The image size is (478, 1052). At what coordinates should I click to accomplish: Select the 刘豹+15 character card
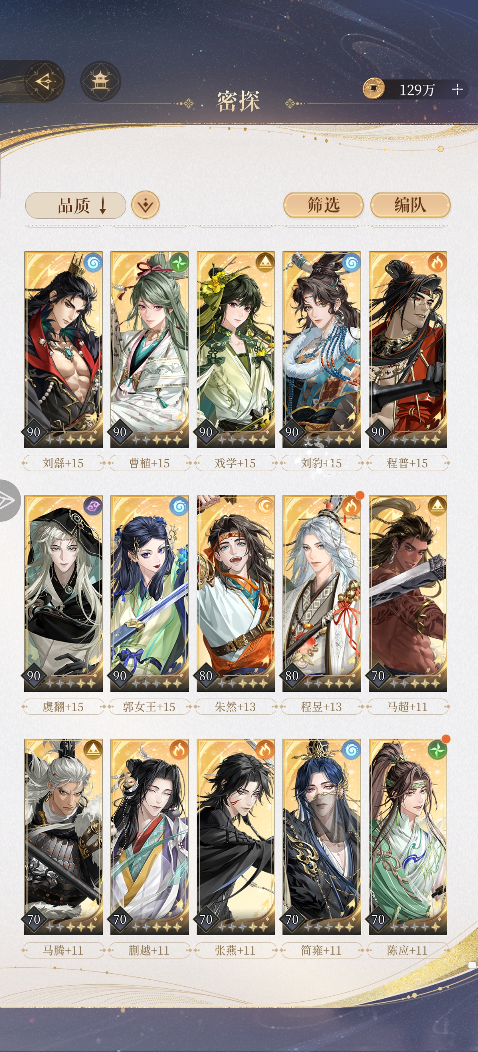(x=322, y=350)
